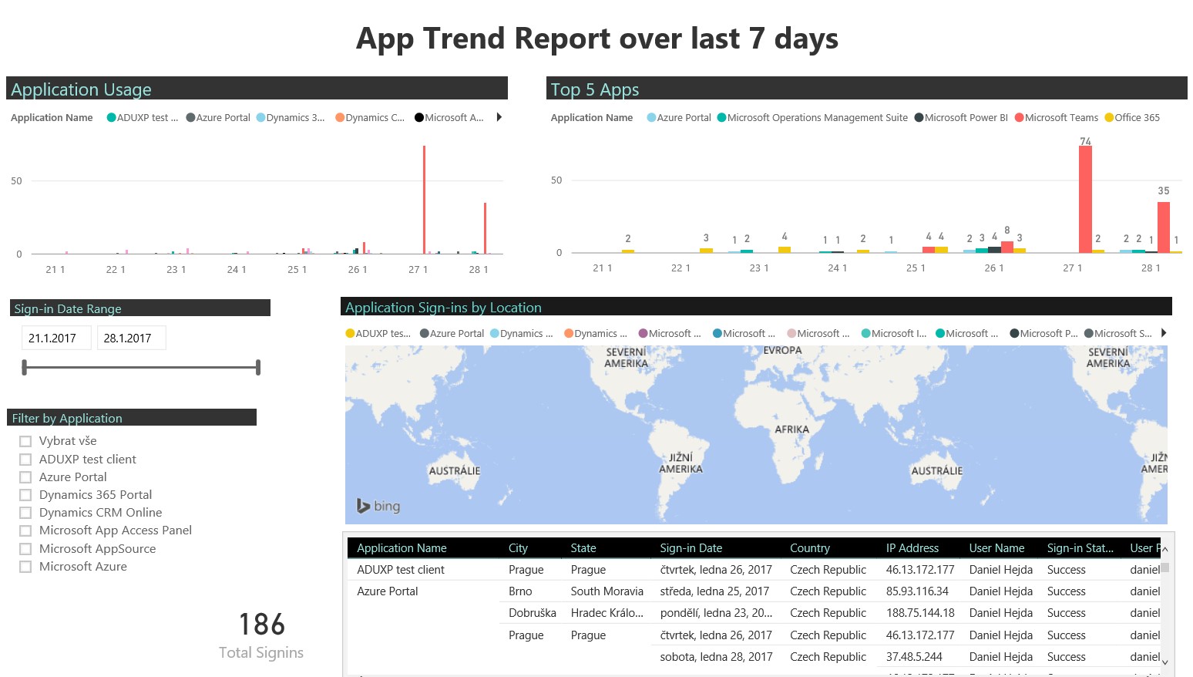
Task: Show more map legend entries arrow
Action: pyautogui.click(x=1164, y=333)
